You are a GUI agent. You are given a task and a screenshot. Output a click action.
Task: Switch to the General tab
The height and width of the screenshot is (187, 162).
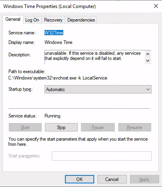coord(13,19)
